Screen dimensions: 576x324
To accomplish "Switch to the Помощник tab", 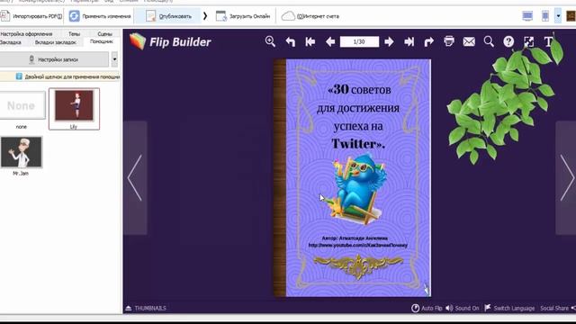I will tap(102, 41).
